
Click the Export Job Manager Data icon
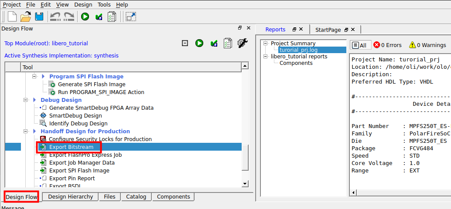(x=43, y=163)
